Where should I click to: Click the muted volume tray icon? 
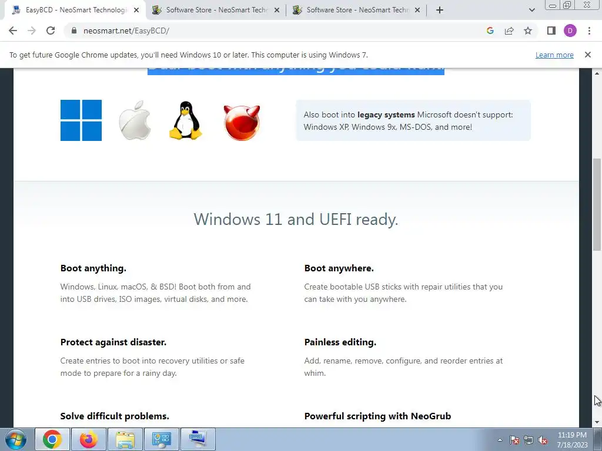(543, 440)
